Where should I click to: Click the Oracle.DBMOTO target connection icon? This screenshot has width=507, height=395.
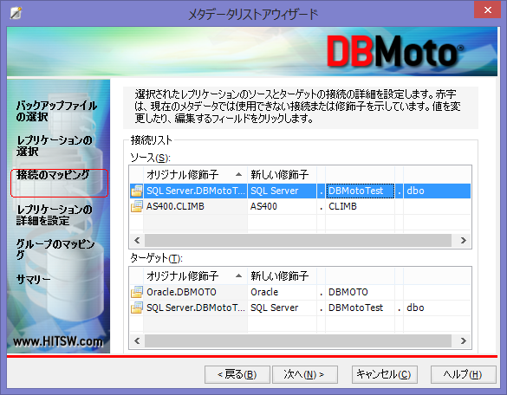coord(136,292)
